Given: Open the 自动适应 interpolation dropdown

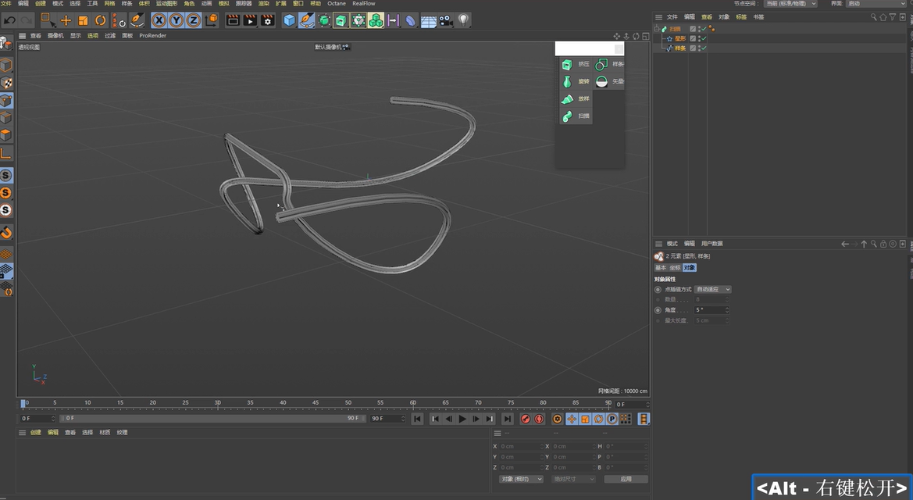Looking at the screenshot, I should tap(711, 289).
